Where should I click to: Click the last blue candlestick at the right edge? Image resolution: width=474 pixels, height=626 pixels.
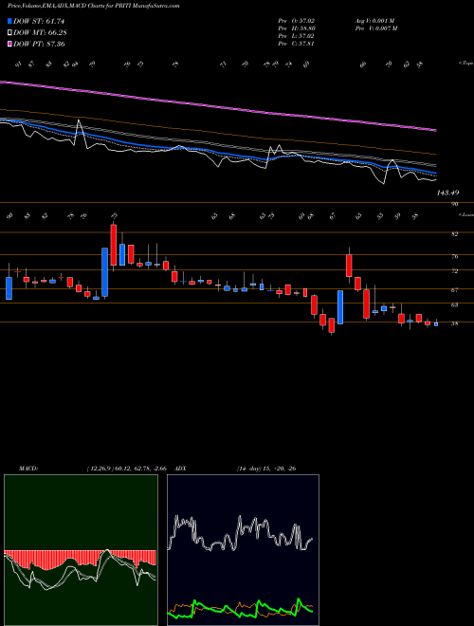(x=436, y=324)
